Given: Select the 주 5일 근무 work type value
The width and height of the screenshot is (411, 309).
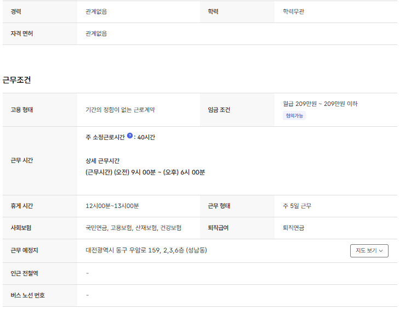Looking at the screenshot, I should [297, 206].
